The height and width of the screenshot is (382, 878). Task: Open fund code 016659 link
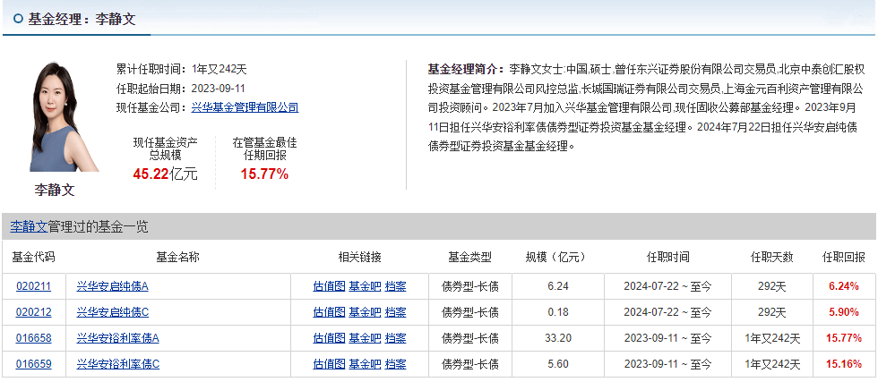(34, 364)
